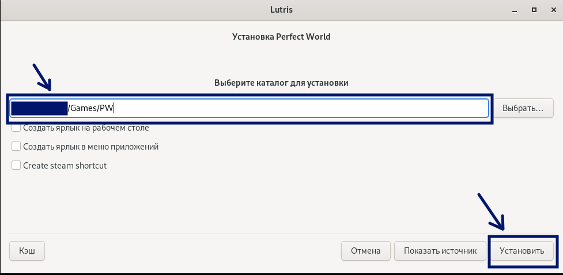The width and height of the screenshot is (563, 275).
Task: Click Показать источник button
Action: (440, 251)
